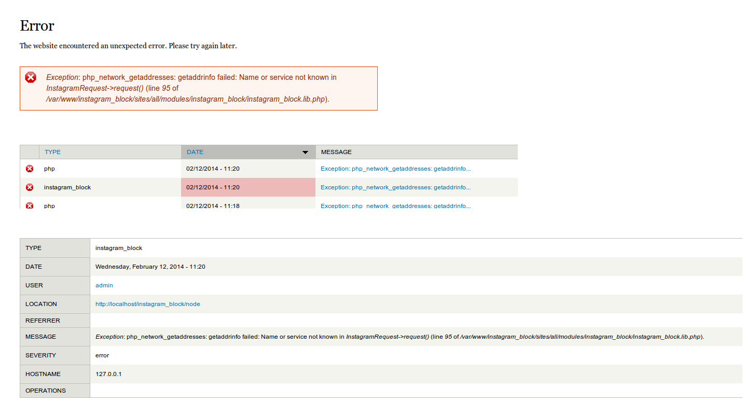Click the DATE label in the details table
Viewport: 744px width, 416px height.
[x=34, y=267]
